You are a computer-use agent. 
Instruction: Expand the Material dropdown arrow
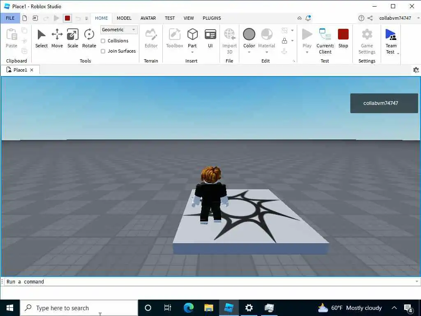(x=266, y=52)
